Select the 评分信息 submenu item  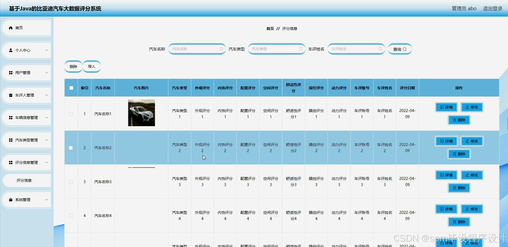[x=27, y=180]
